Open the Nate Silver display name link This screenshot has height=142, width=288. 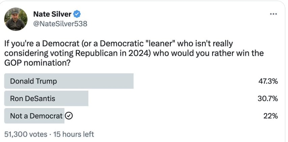tap(52, 14)
